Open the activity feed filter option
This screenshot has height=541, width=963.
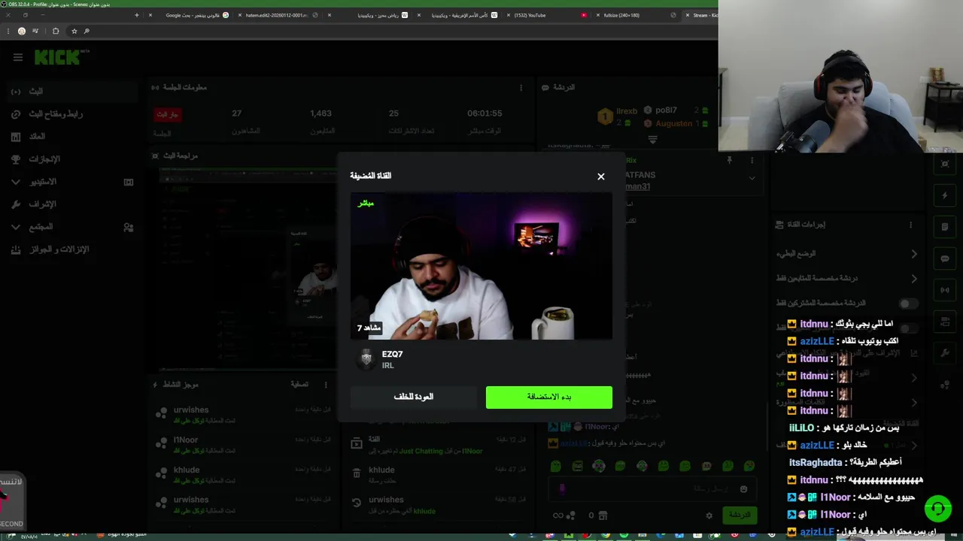click(x=299, y=385)
